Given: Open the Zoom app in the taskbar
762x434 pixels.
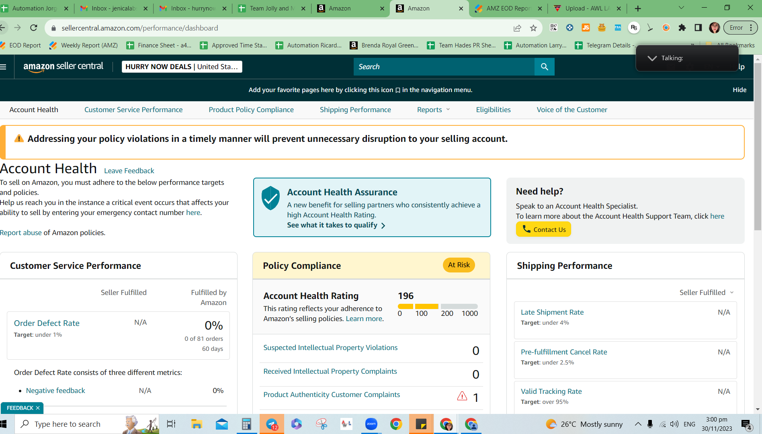Looking at the screenshot, I should point(371,424).
